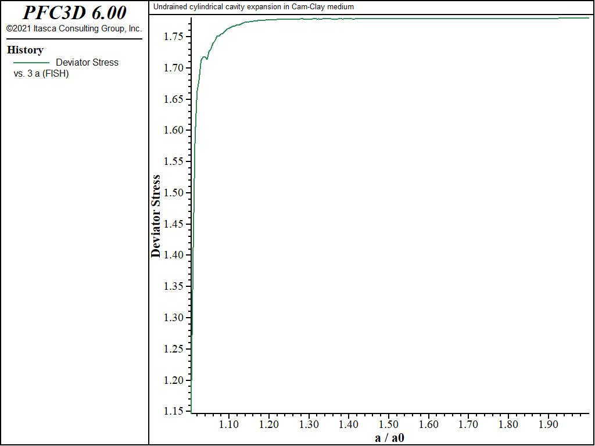Click the 1.50 x-axis tick label
The width and height of the screenshot is (595, 446).
click(388, 425)
